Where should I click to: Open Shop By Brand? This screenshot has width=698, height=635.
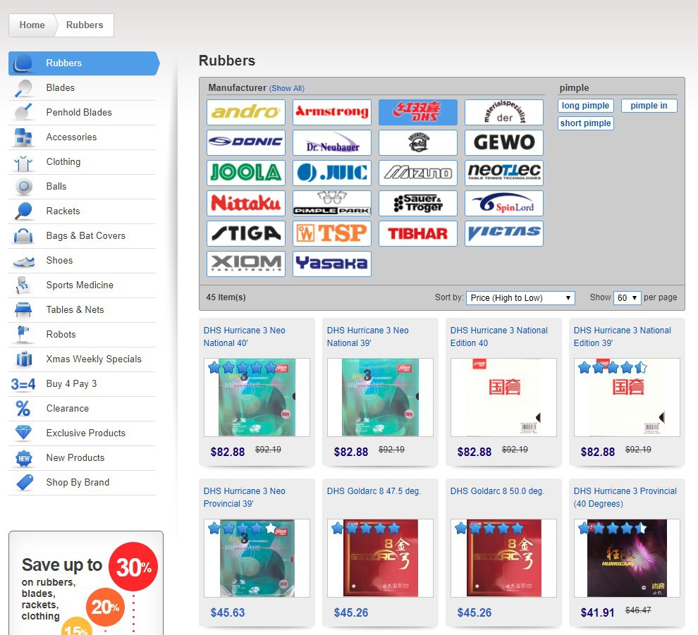pos(82,482)
